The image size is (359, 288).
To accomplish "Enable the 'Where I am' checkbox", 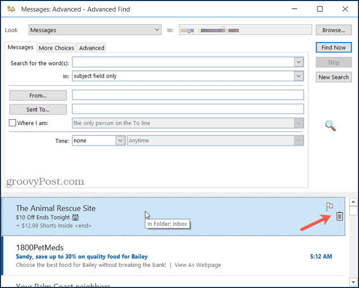I will pos(12,123).
